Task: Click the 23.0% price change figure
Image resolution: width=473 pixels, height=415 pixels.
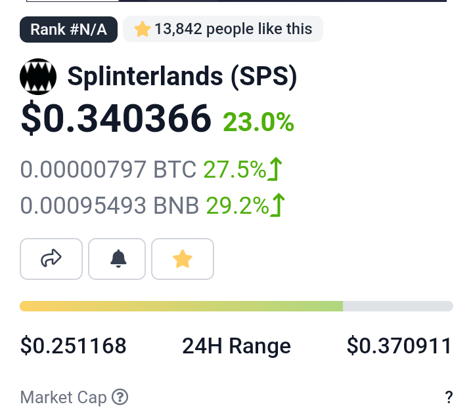Action: coord(258,122)
